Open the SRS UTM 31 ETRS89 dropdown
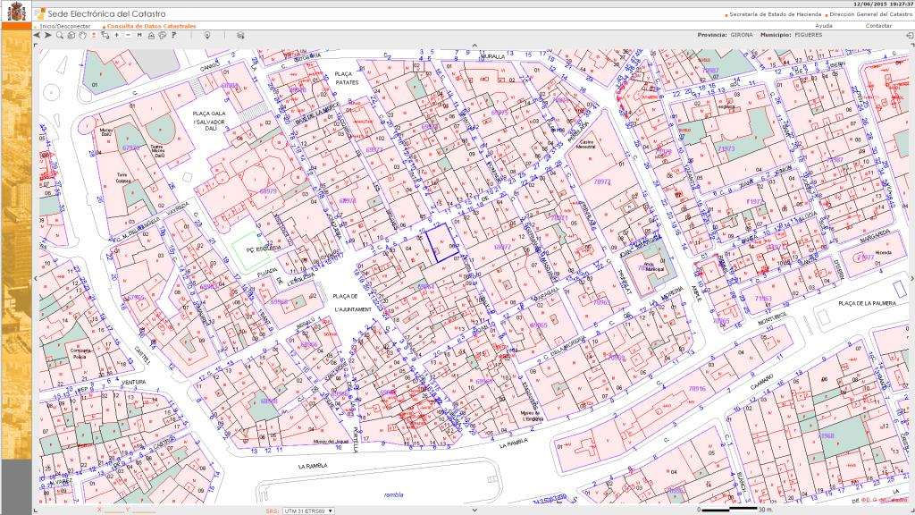The image size is (915, 515). click(x=308, y=511)
